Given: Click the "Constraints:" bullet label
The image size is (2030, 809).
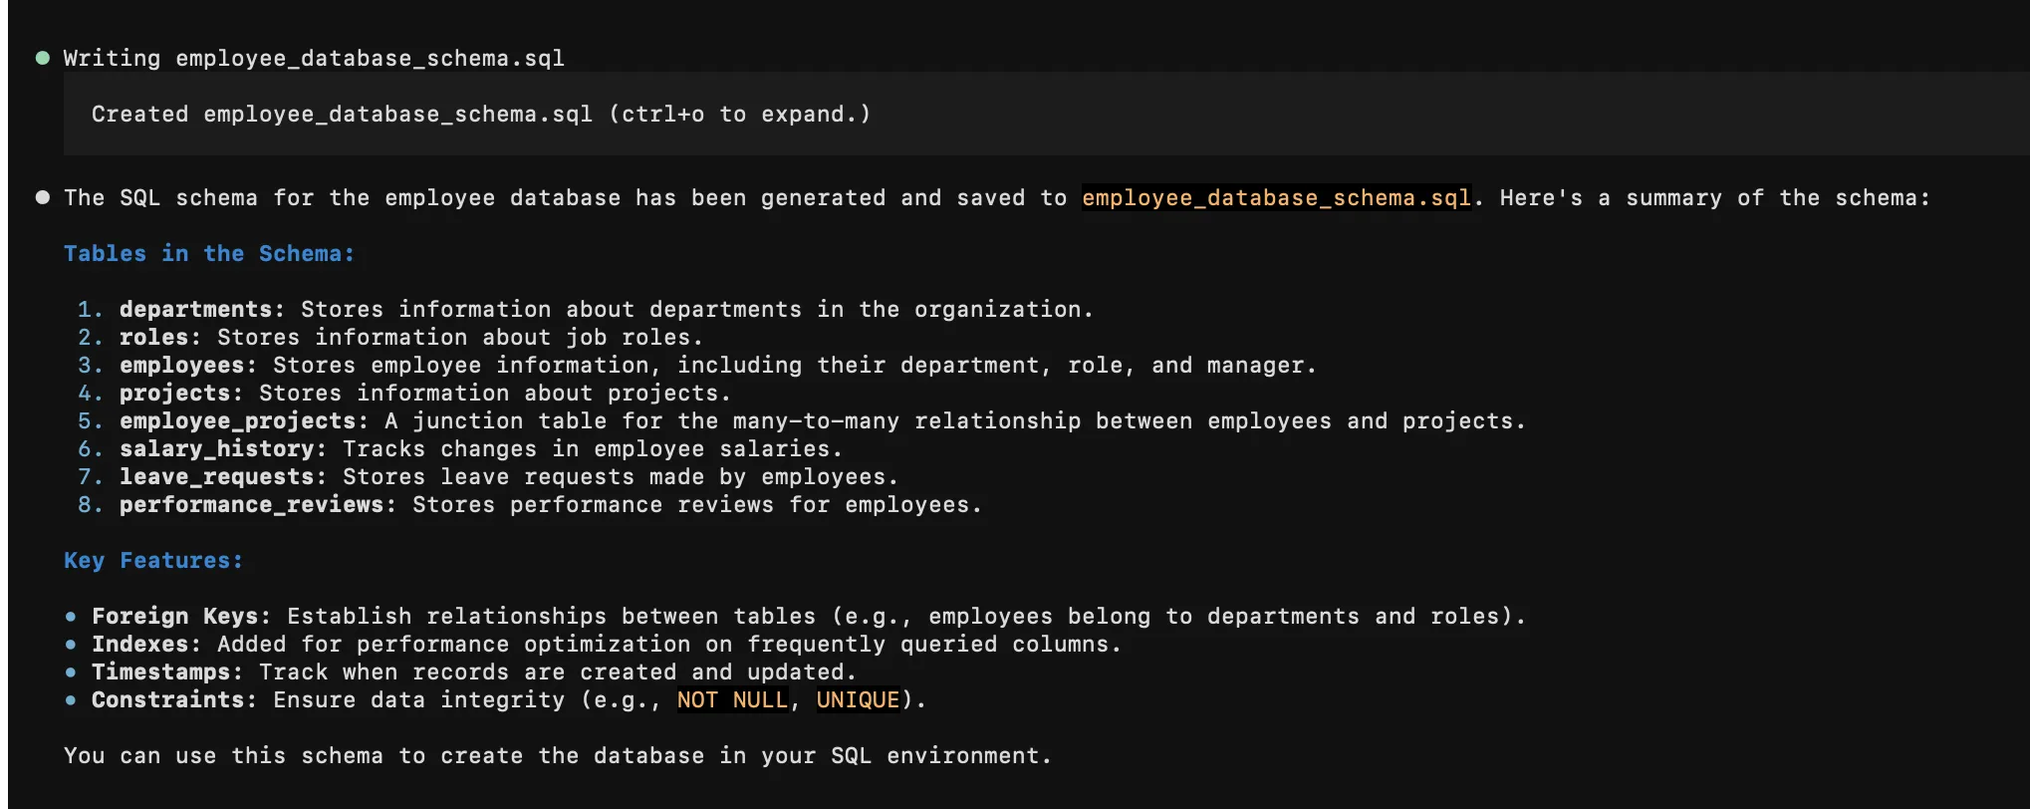Looking at the screenshot, I should [174, 699].
